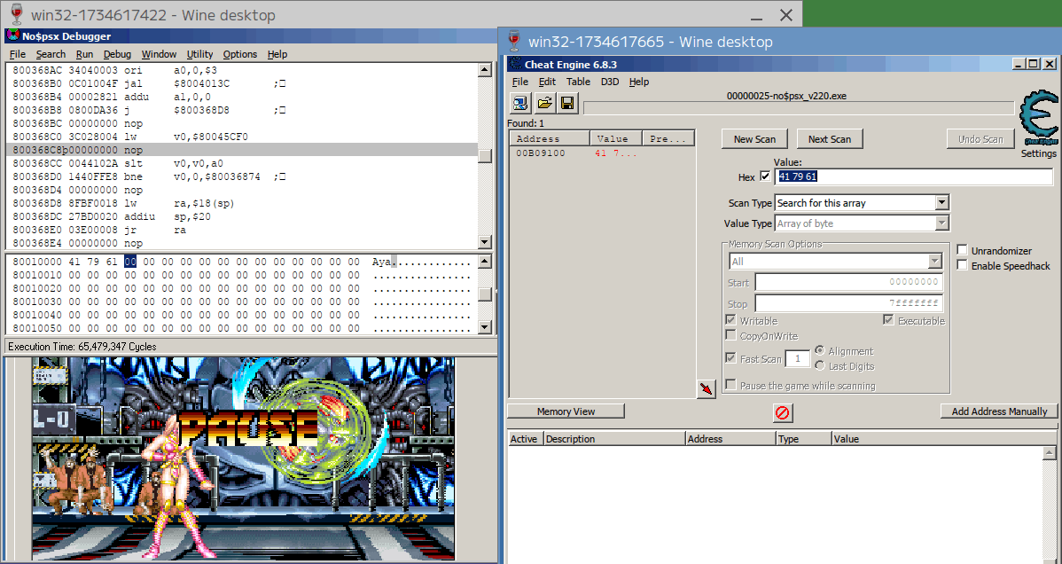The width and height of the screenshot is (1062, 564).
Task: Click the Stop address field
Action: click(x=848, y=303)
